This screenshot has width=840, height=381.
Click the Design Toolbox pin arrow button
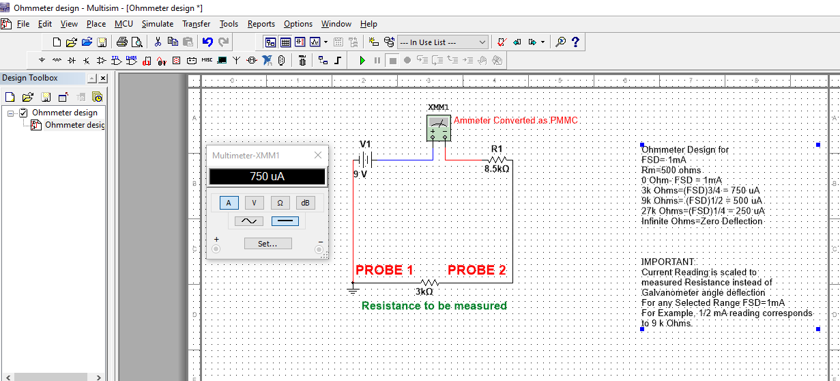click(x=92, y=79)
